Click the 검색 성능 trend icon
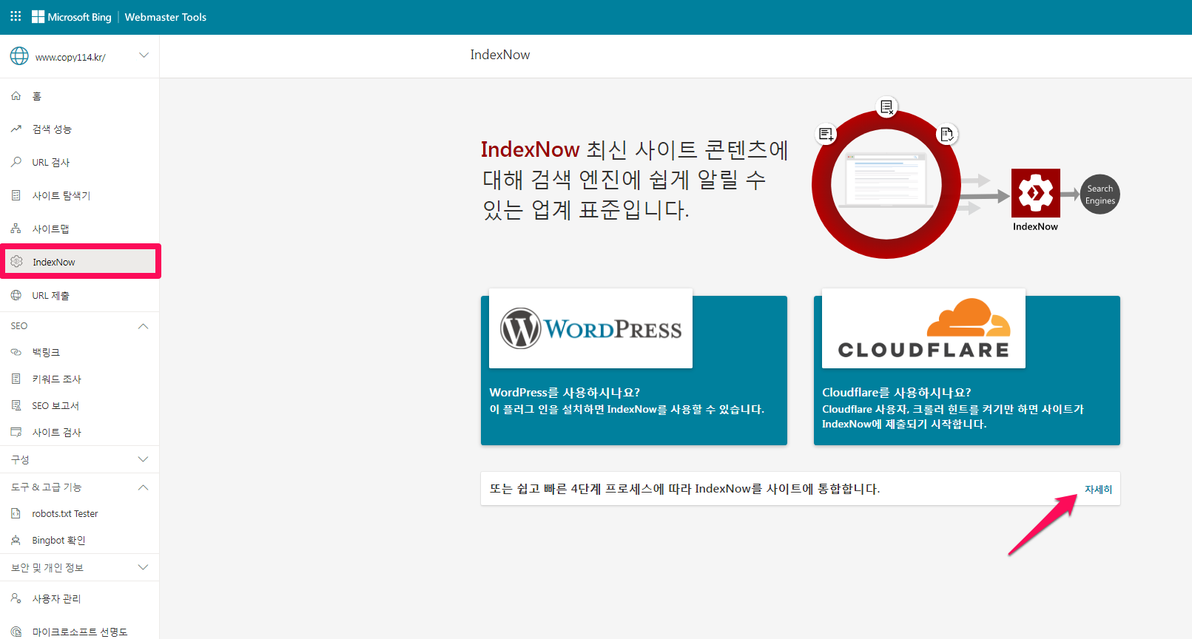The height and width of the screenshot is (639, 1192). tap(16, 129)
